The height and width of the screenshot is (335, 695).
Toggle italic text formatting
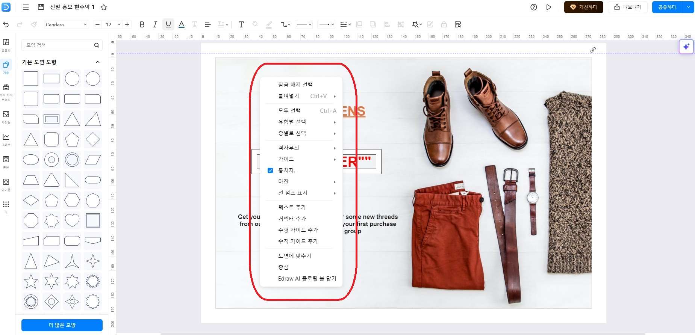pos(155,24)
